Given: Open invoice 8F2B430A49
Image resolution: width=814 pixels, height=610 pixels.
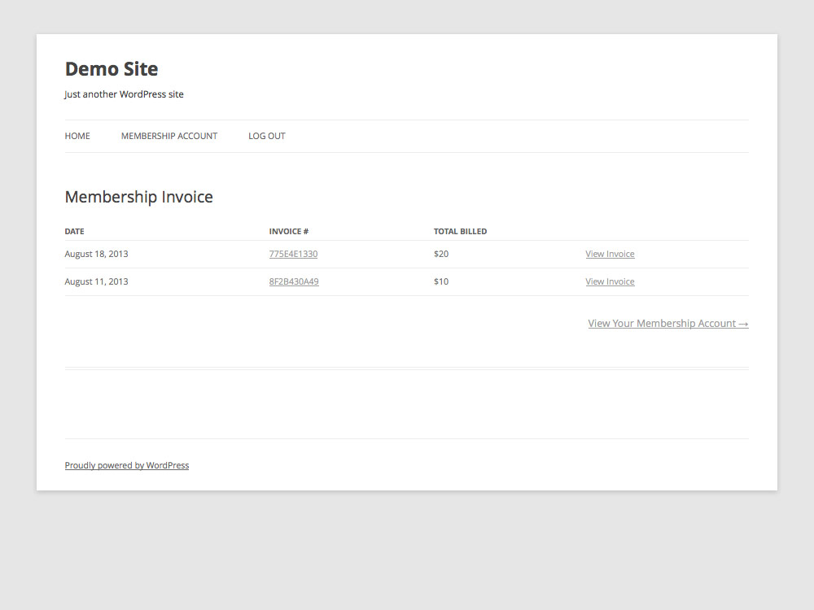Looking at the screenshot, I should pos(294,281).
